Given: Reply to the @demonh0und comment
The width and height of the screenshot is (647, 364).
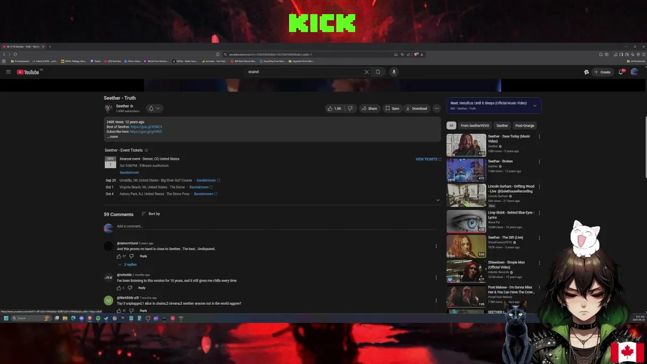Looking at the screenshot, I should point(144,256).
